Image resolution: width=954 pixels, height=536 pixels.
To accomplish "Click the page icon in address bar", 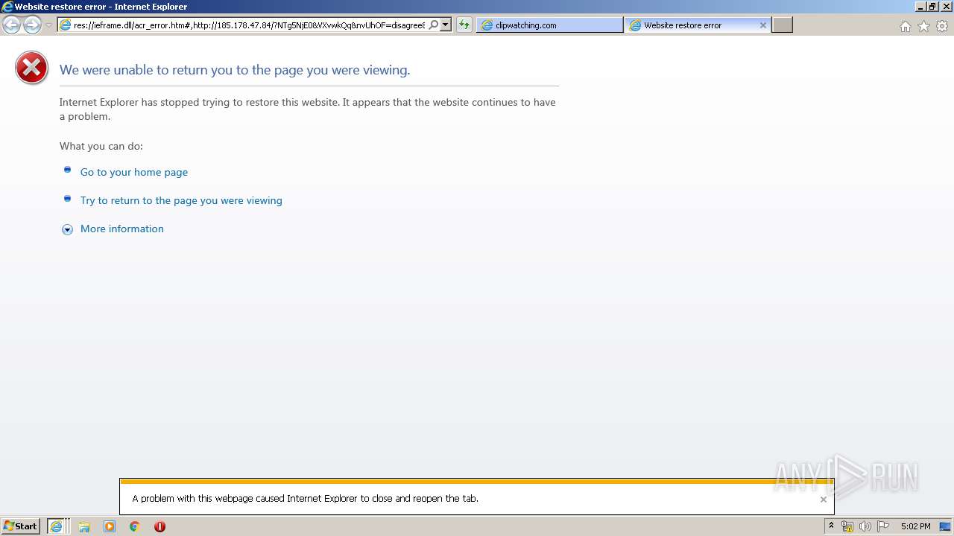I will 66,25.
